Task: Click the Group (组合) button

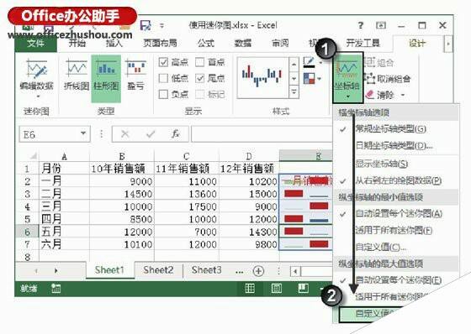Action: pos(379,62)
